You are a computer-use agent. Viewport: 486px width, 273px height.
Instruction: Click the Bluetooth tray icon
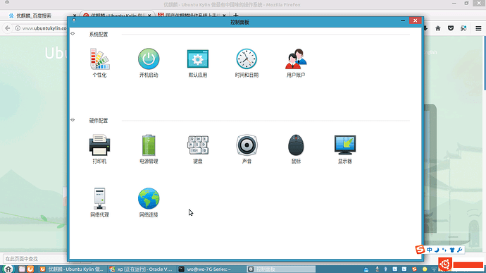coord(385,269)
